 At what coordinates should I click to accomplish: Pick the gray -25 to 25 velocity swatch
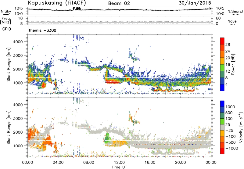(x=222, y=127)
